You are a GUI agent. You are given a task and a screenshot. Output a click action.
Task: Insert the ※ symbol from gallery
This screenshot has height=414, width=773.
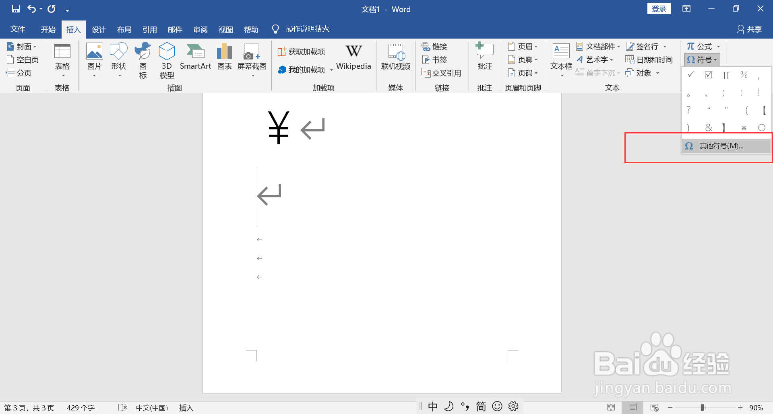(x=744, y=127)
